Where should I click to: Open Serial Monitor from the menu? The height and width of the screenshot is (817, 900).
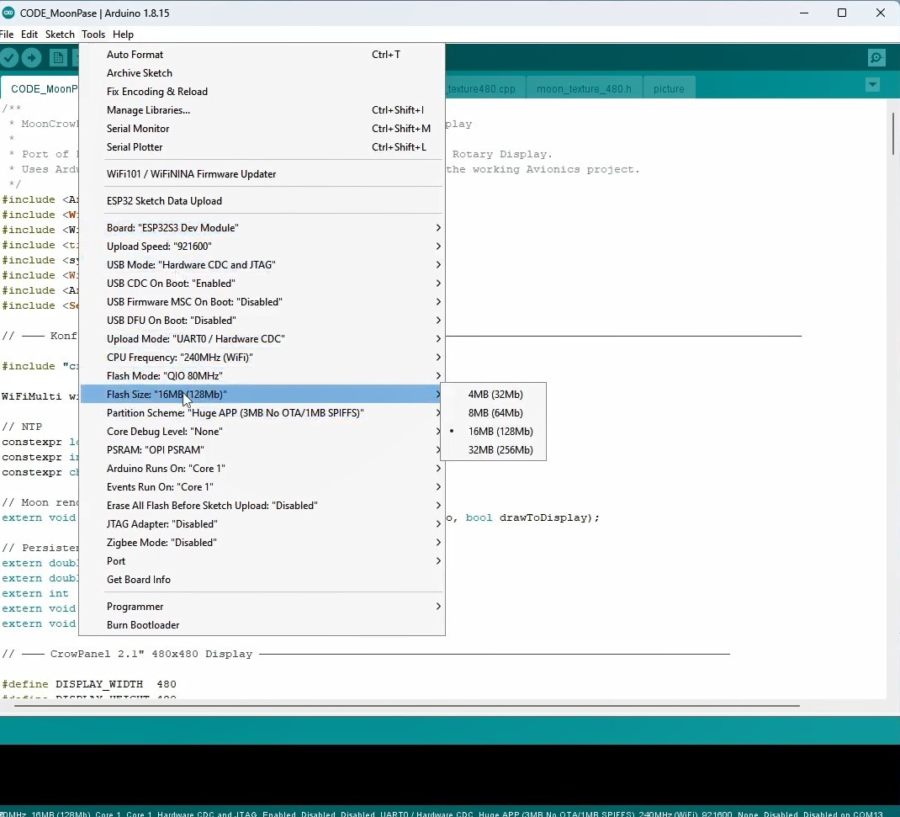coord(262,129)
